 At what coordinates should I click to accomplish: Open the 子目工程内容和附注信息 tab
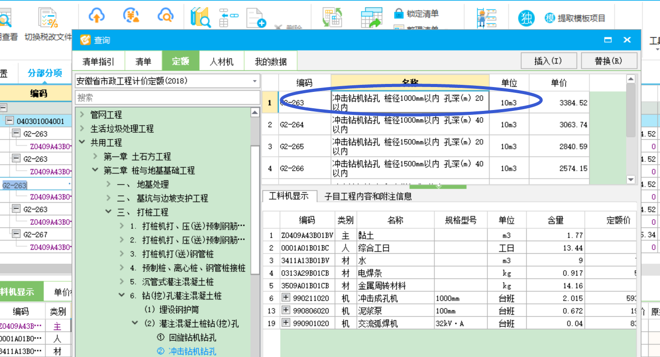[368, 196]
